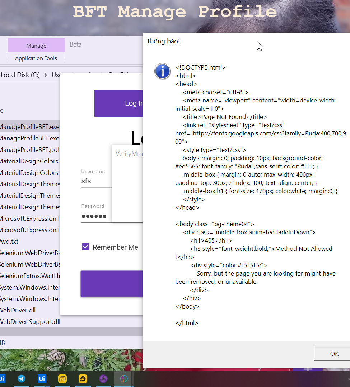The height and width of the screenshot is (387, 350).
Task: Click the Method Not Allowed text line
Action: [x=261, y=249]
